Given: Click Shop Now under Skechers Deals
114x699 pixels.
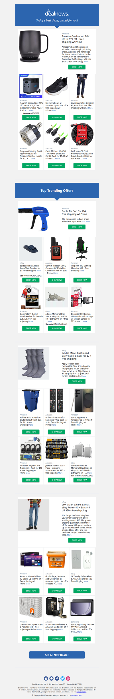Looking at the screenshot, I should coord(57,117).
